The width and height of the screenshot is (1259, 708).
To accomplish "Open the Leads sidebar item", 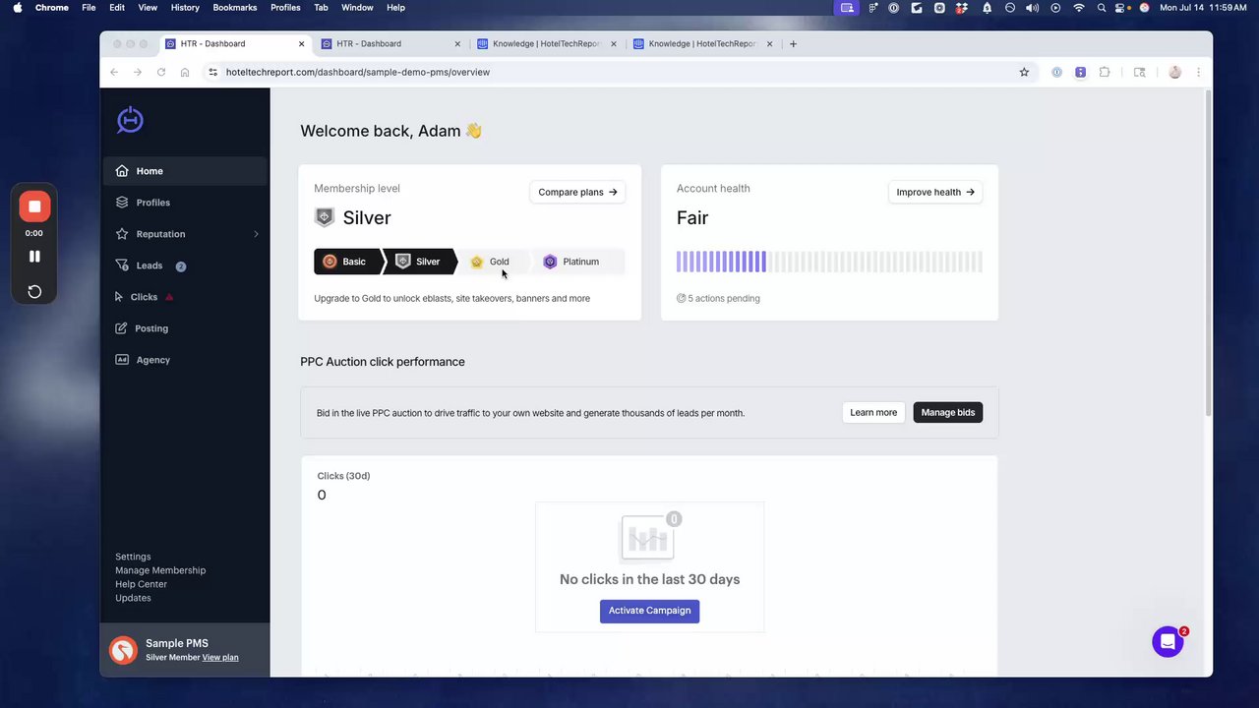I will click(185, 265).
